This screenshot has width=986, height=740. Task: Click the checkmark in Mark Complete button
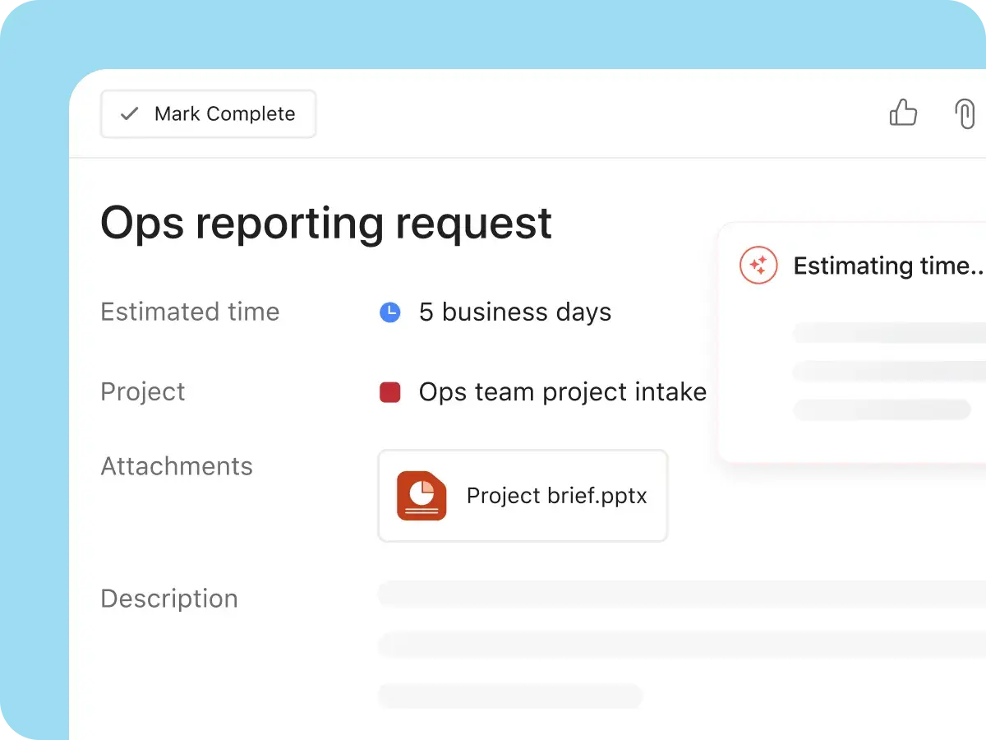(129, 113)
